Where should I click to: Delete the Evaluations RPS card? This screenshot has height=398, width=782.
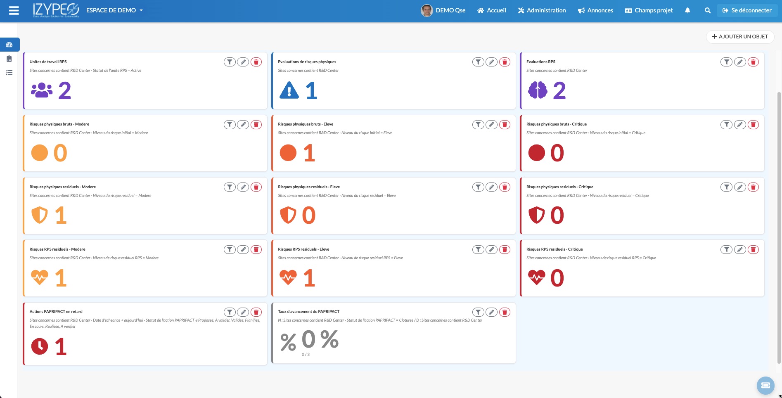[753, 62]
